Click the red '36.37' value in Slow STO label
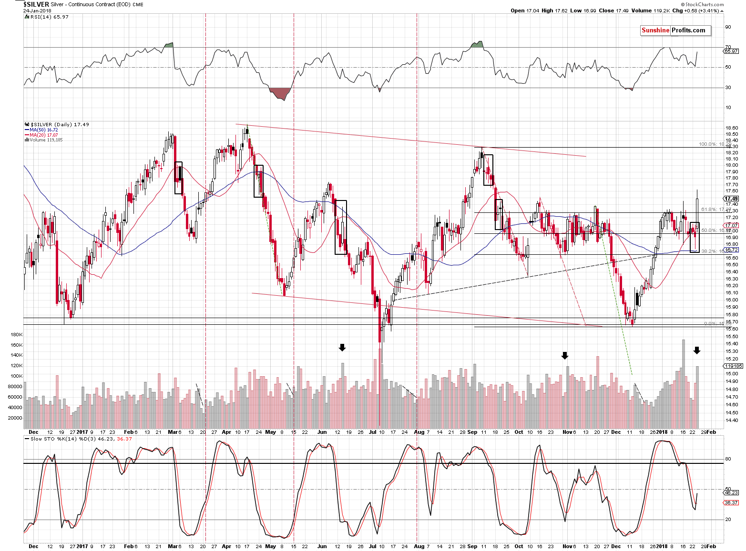Image resolution: width=746 pixels, height=551 pixels. tap(124, 439)
